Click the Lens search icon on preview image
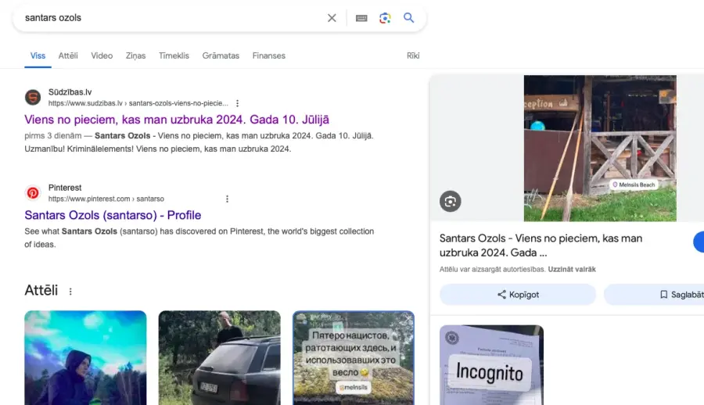This screenshot has height=405, width=704. click(451, 201)
